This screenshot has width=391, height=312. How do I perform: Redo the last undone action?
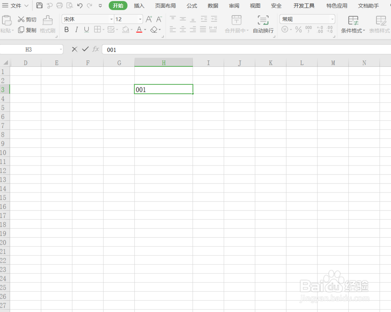click(x=90, y=5)
